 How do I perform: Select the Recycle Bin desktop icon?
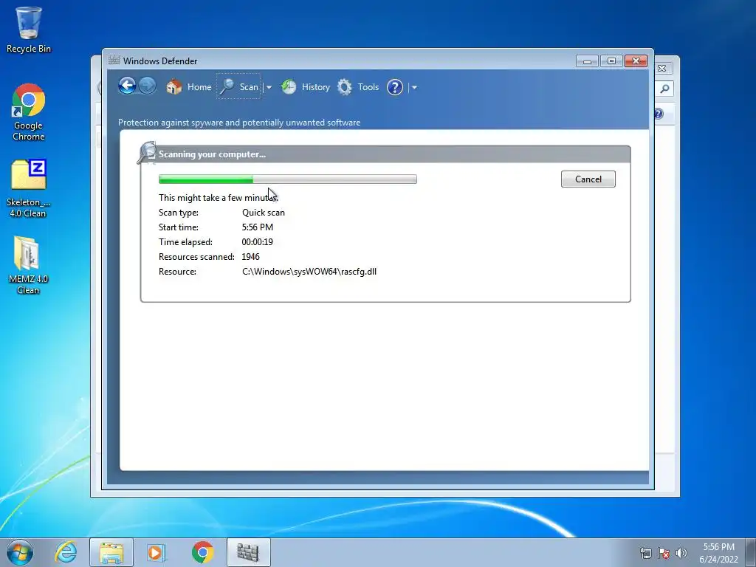tap(29, 30)
